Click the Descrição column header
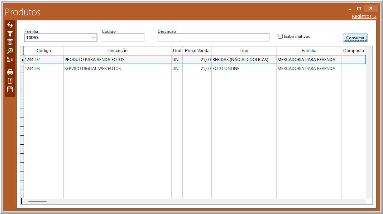 pyautogui.click(x=117, y=51)
